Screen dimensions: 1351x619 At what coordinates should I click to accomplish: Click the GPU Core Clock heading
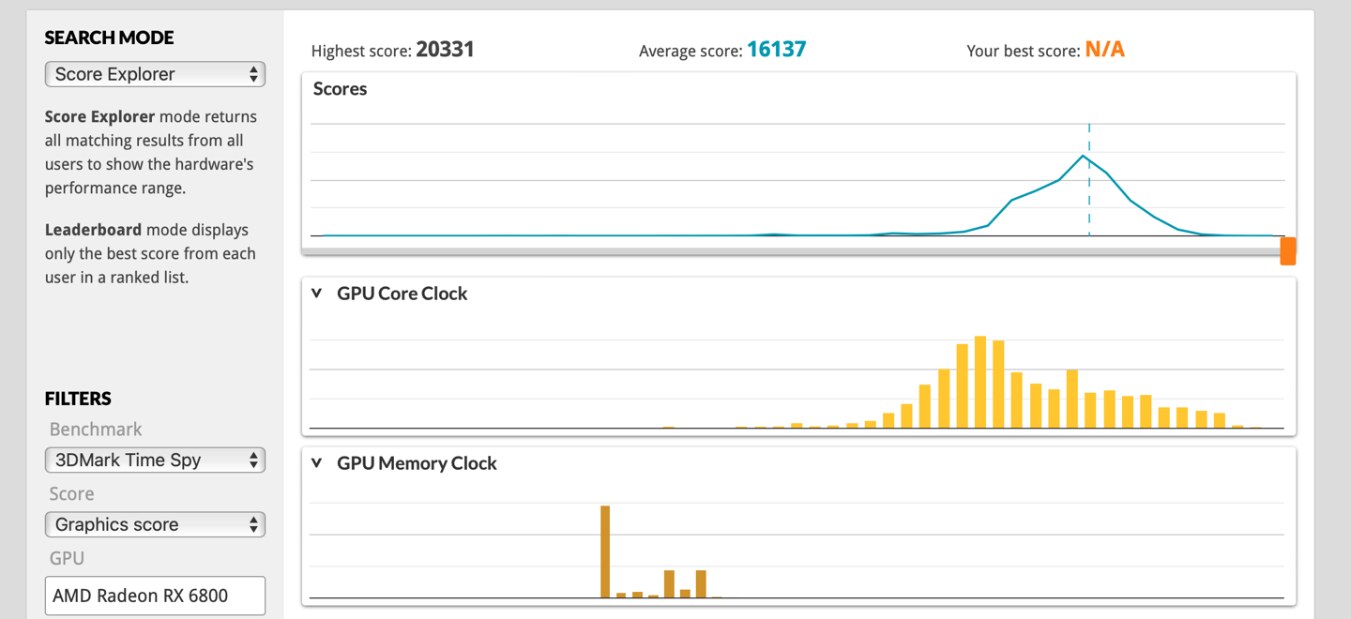tap(402, 294)
